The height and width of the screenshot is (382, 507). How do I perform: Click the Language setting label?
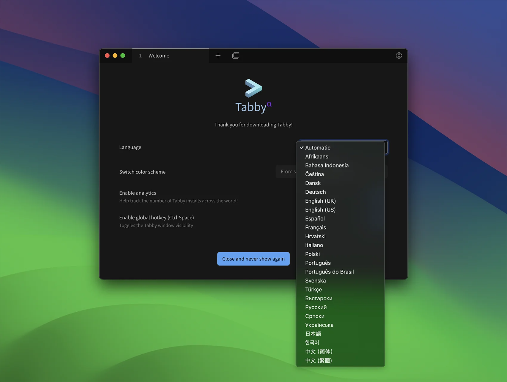(x=130, y=147)
